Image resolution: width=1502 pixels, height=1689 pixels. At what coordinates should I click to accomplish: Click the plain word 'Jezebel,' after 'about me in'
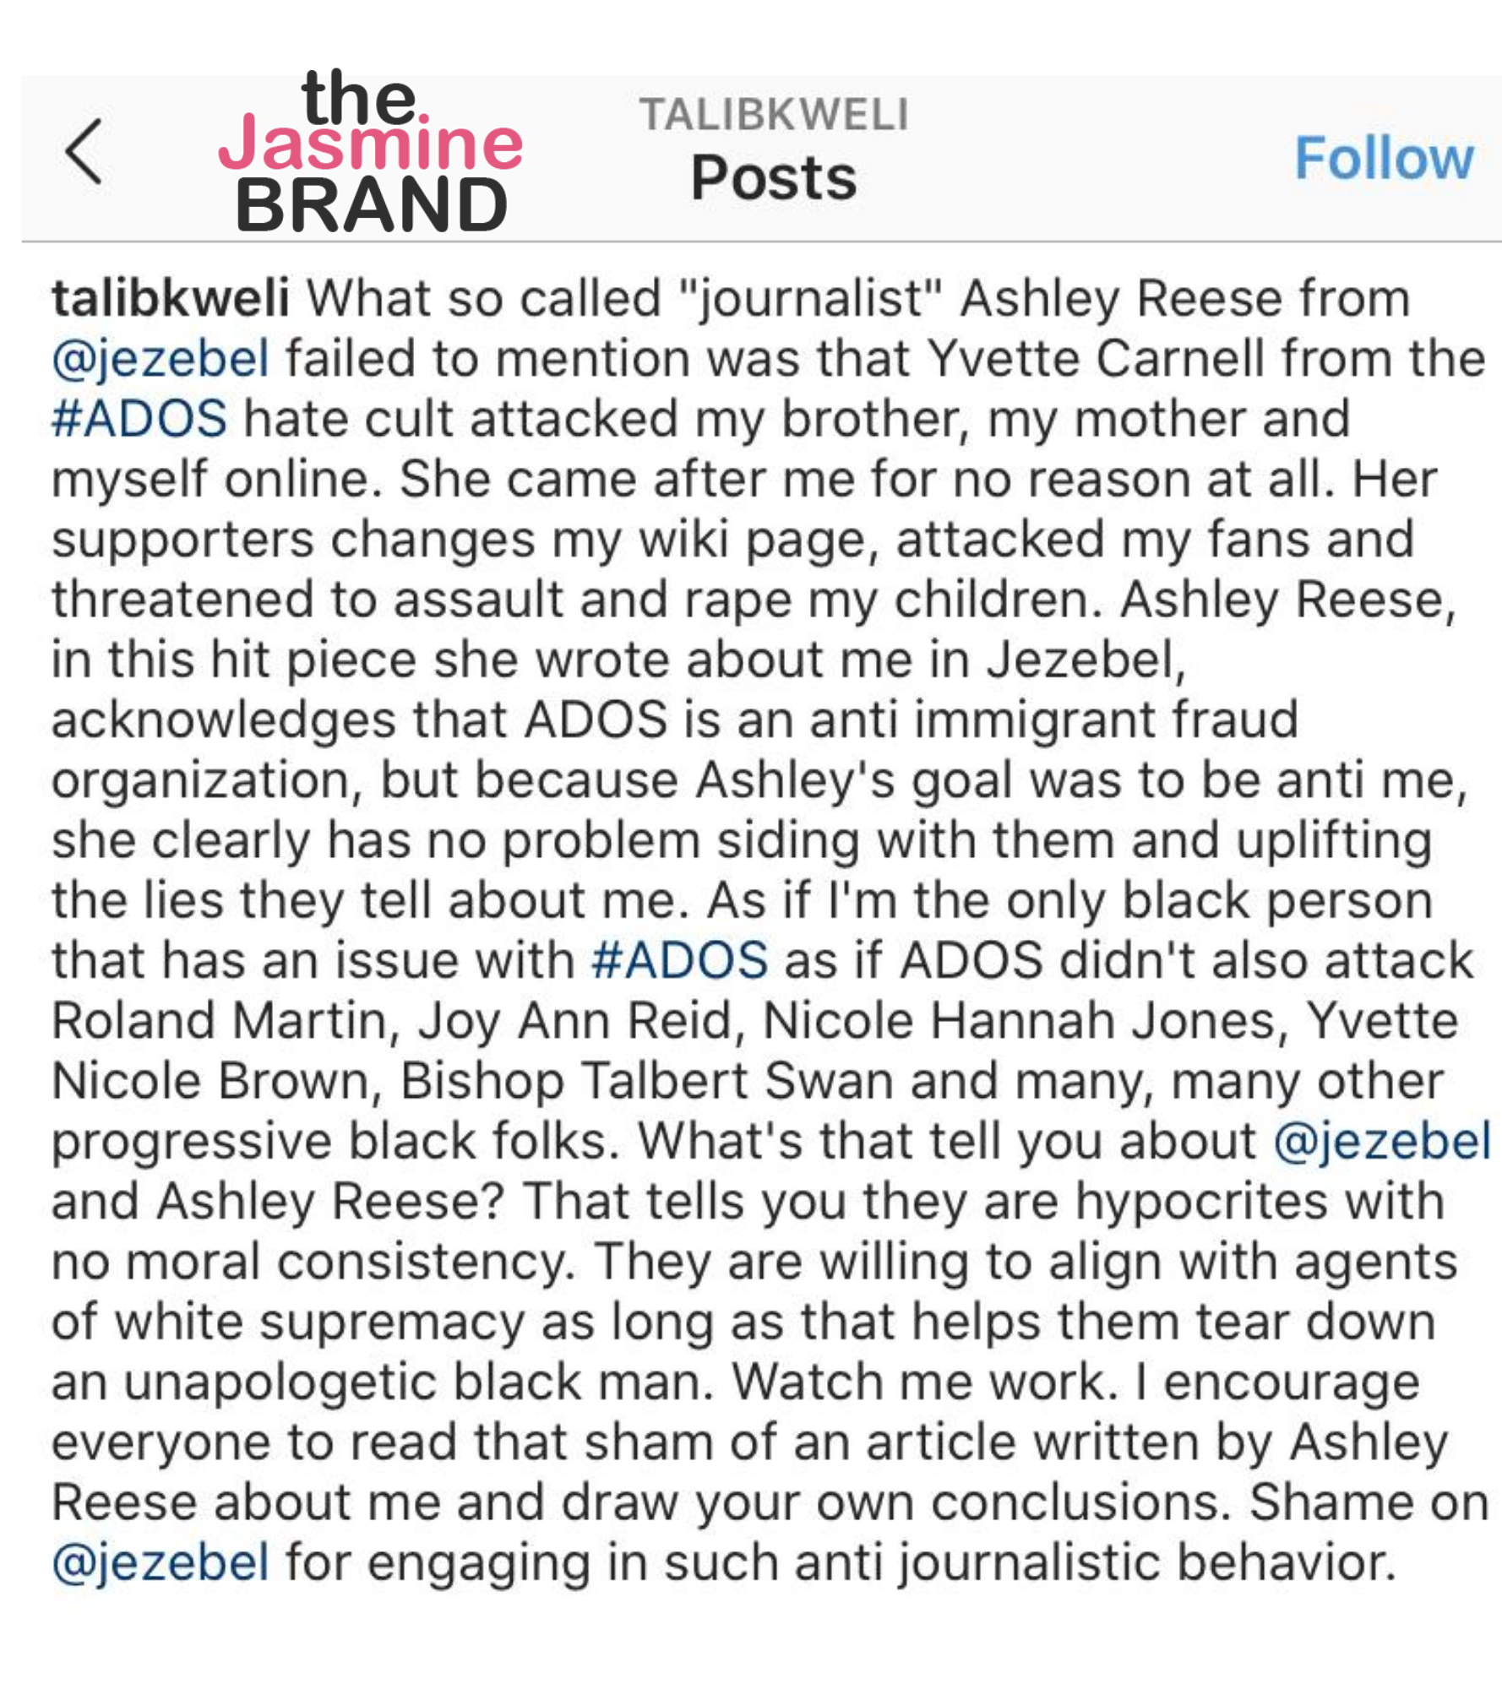point(1086,660)
